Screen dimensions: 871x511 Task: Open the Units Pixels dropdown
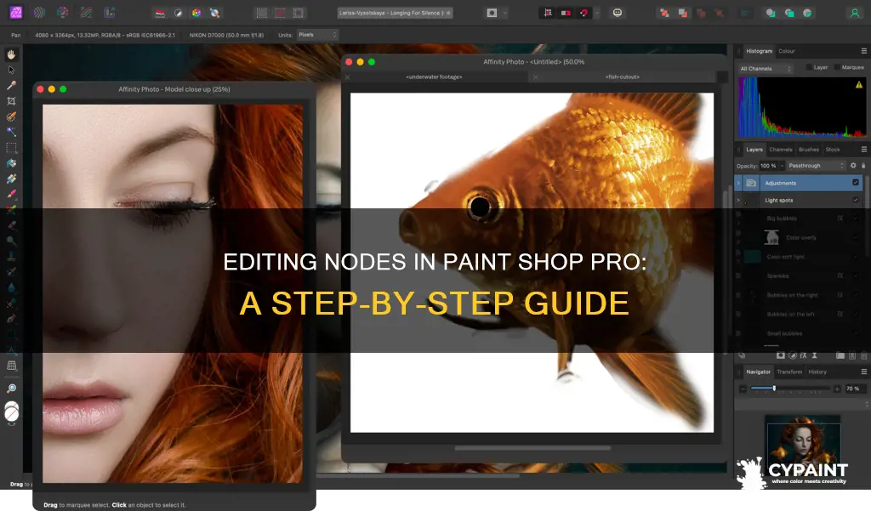[x=317, y=35]
